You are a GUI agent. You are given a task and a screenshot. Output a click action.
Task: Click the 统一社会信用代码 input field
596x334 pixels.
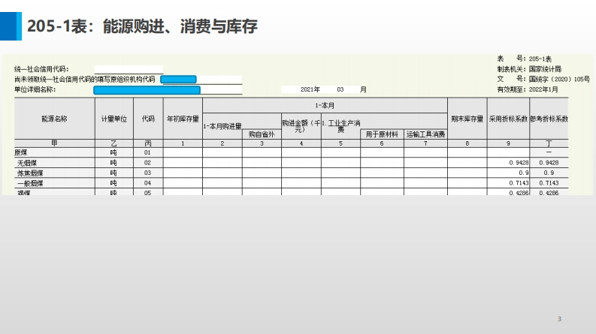[129, 69]
